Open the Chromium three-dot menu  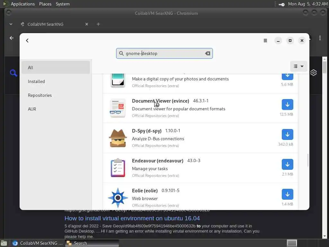point(320,38)
